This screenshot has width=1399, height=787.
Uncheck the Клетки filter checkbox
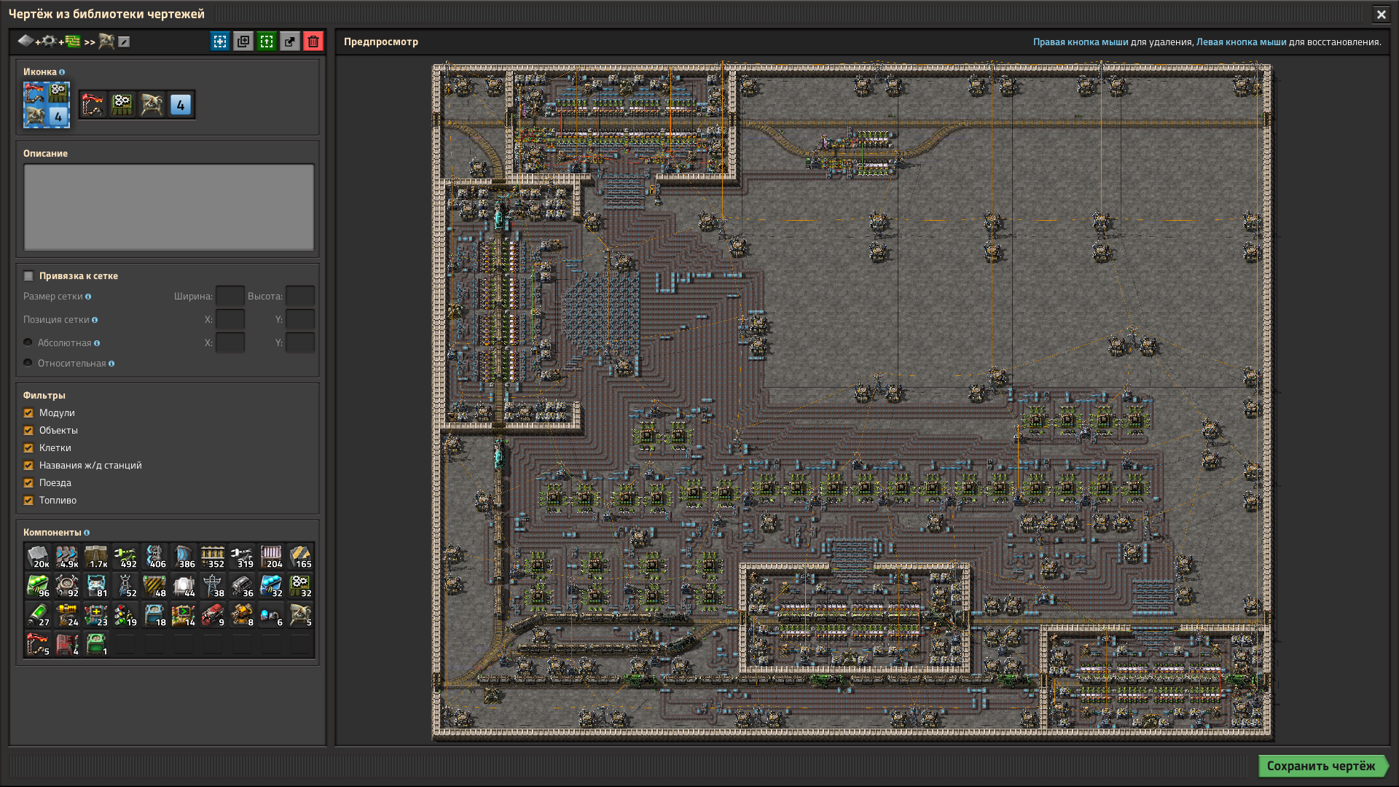(x=28, y=448)
